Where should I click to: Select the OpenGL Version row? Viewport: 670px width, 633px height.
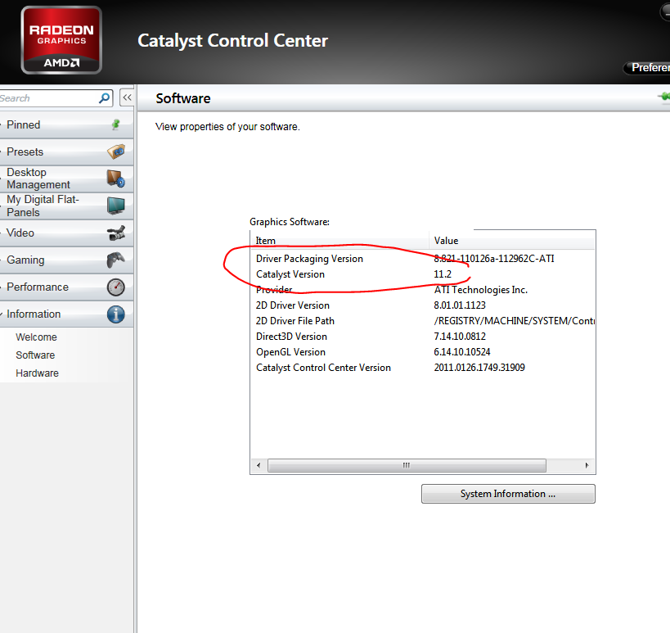[x=423, y=352]
